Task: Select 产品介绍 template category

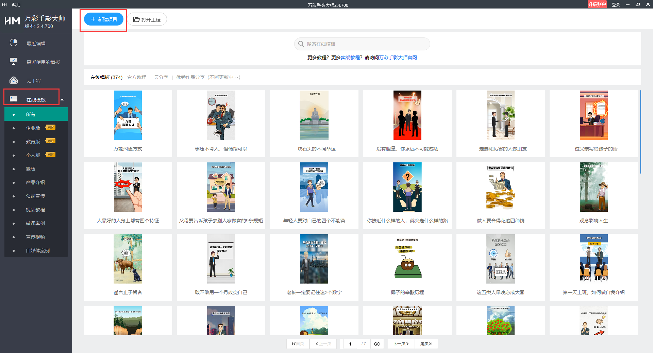Action: click(36, 182)
